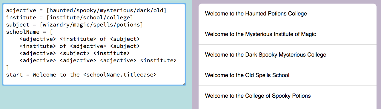Click '<schoolName.titlecase>' in the start line
This screenshot has height=109, width=381.
coord(119,74)
